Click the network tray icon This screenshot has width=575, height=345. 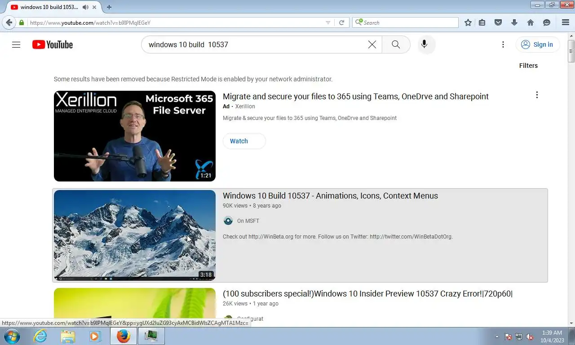coord(519,336)
